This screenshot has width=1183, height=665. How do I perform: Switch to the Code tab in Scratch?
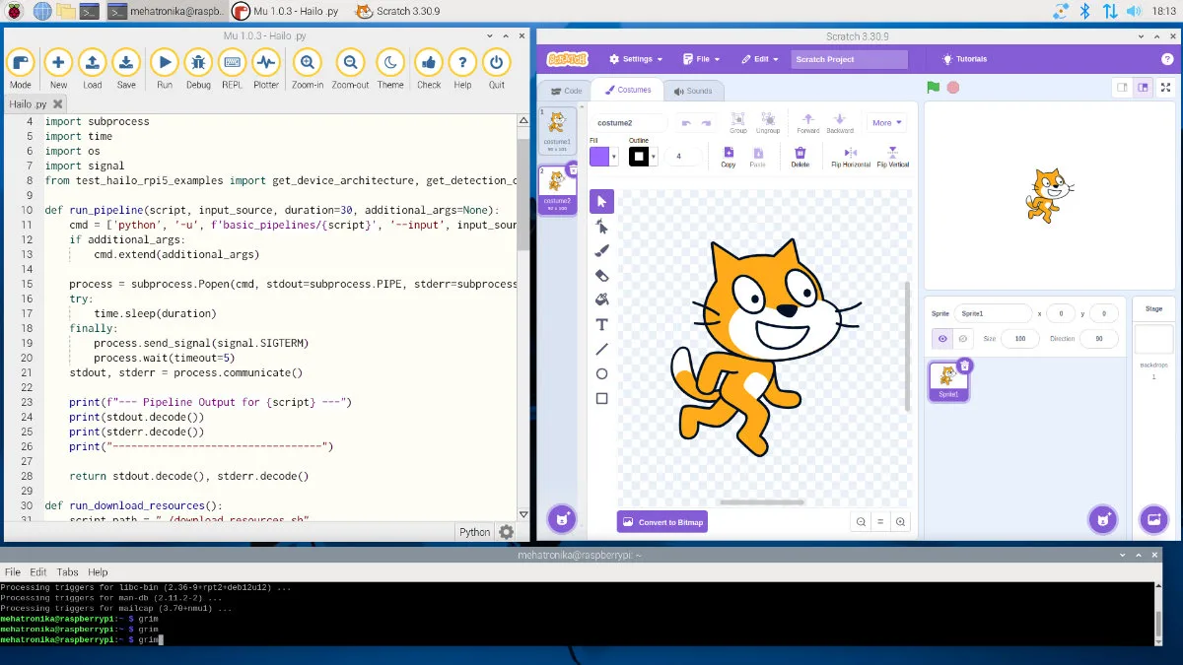pyautogui.click(x=566, y=91)
